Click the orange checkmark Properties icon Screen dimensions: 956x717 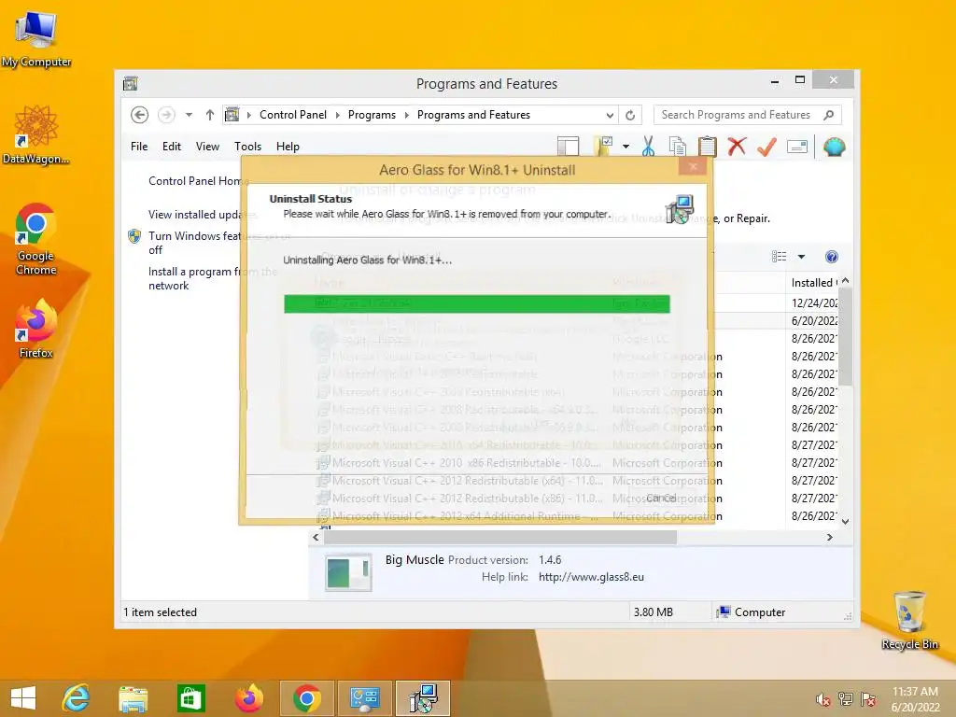[x=767, y=147]
